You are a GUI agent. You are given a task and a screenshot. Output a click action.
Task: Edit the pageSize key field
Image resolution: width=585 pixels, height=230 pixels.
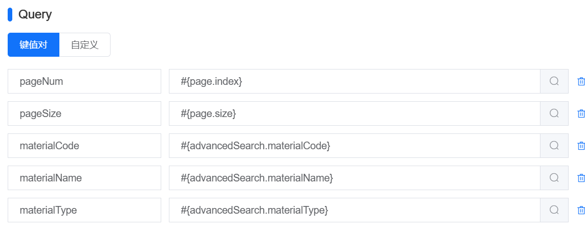84,113
